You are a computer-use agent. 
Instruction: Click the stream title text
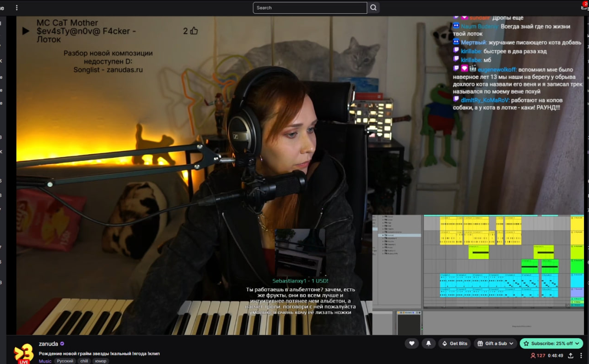click(99, 353)
